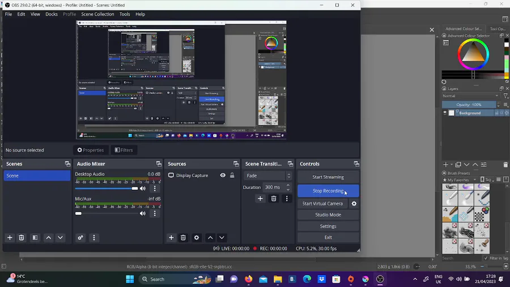
Task: Click Start Virtual Camera button
Action: (x=322, y=204)
